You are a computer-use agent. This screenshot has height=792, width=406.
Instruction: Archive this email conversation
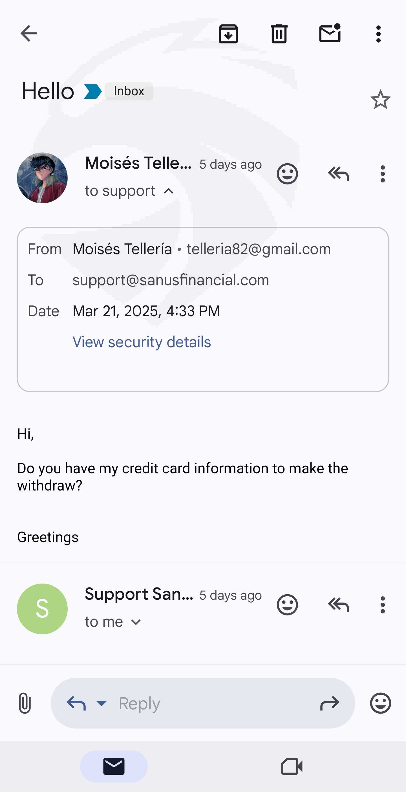[x=228, y=34]
